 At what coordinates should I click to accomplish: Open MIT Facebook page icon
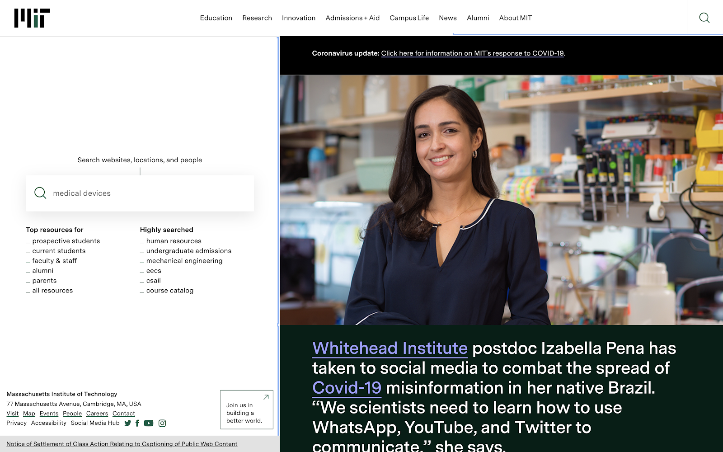pyautogui.click(x=137, y=423)
